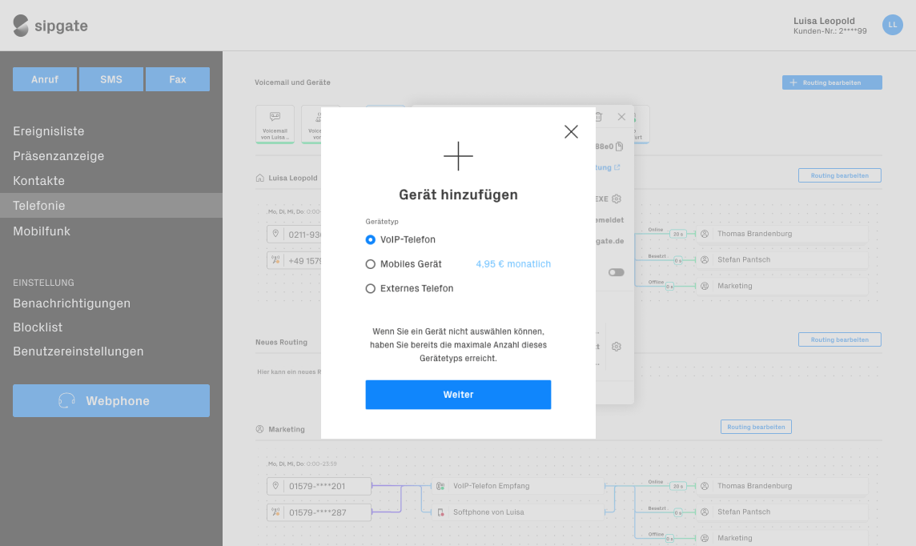Click the pin icon on 01579-****201
The height and width of the screenshot is (546, 916).
[x=275, y=486]
